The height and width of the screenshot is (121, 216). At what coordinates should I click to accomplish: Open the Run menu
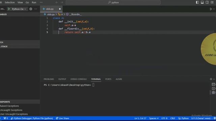(34, 2)
